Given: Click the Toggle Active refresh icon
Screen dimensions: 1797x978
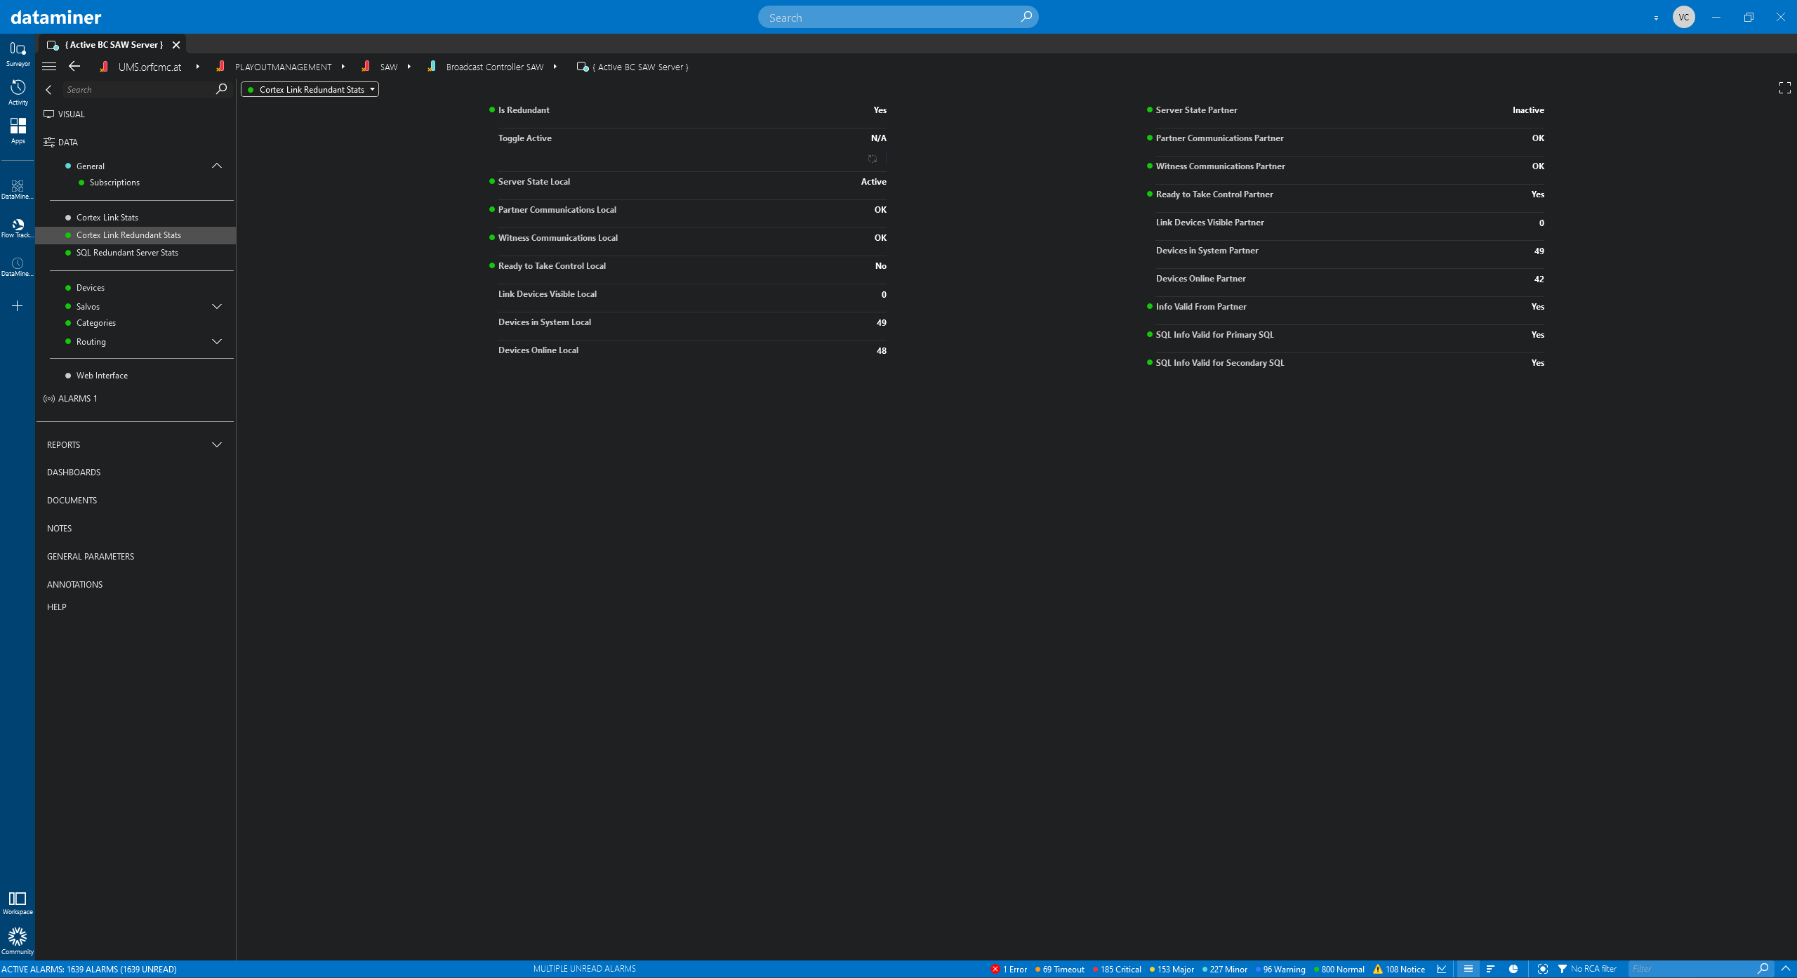Looking at the screenshot, I should click(873, 159).
